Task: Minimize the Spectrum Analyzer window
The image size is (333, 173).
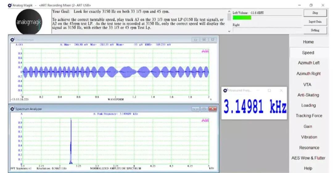Action: tap(195, 109)
